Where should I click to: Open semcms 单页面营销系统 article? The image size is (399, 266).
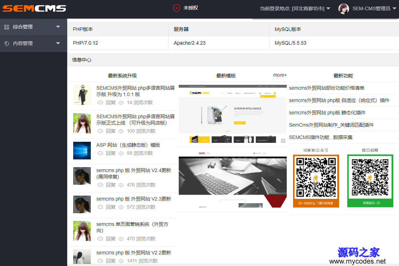(132, 227)
